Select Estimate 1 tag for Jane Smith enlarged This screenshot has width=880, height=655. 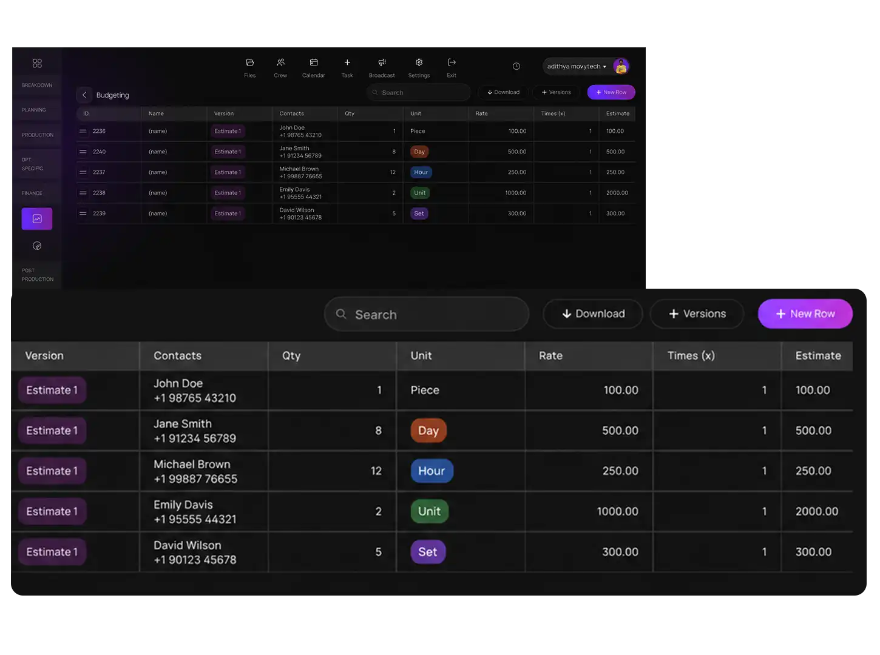52,431
